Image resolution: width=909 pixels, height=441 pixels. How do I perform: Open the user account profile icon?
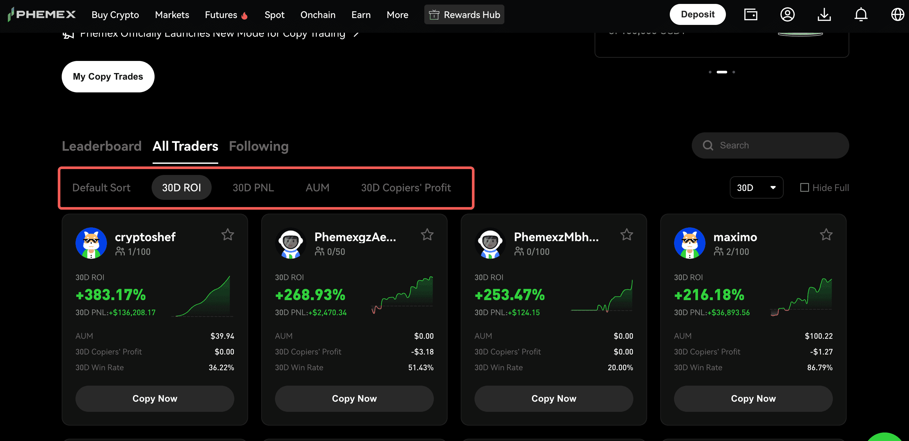point(787,14)
